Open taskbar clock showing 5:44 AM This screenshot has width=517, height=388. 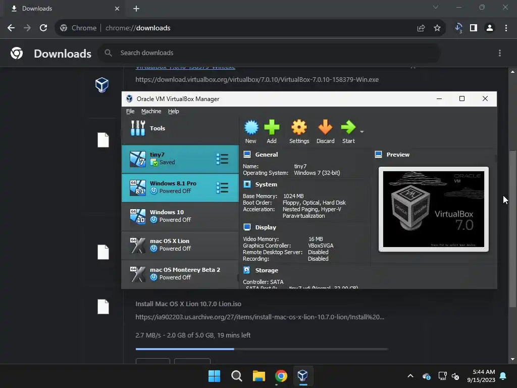point(481,376)
